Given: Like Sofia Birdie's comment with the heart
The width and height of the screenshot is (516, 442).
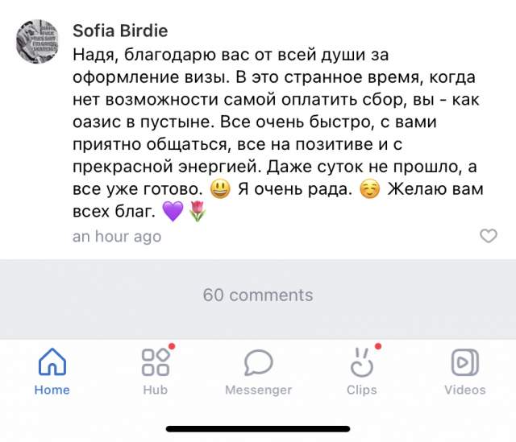Looking at the screenshot, I should coord(489,236).
